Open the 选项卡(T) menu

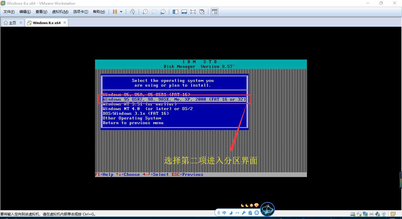pyautogui.click(x=80, y=12)
